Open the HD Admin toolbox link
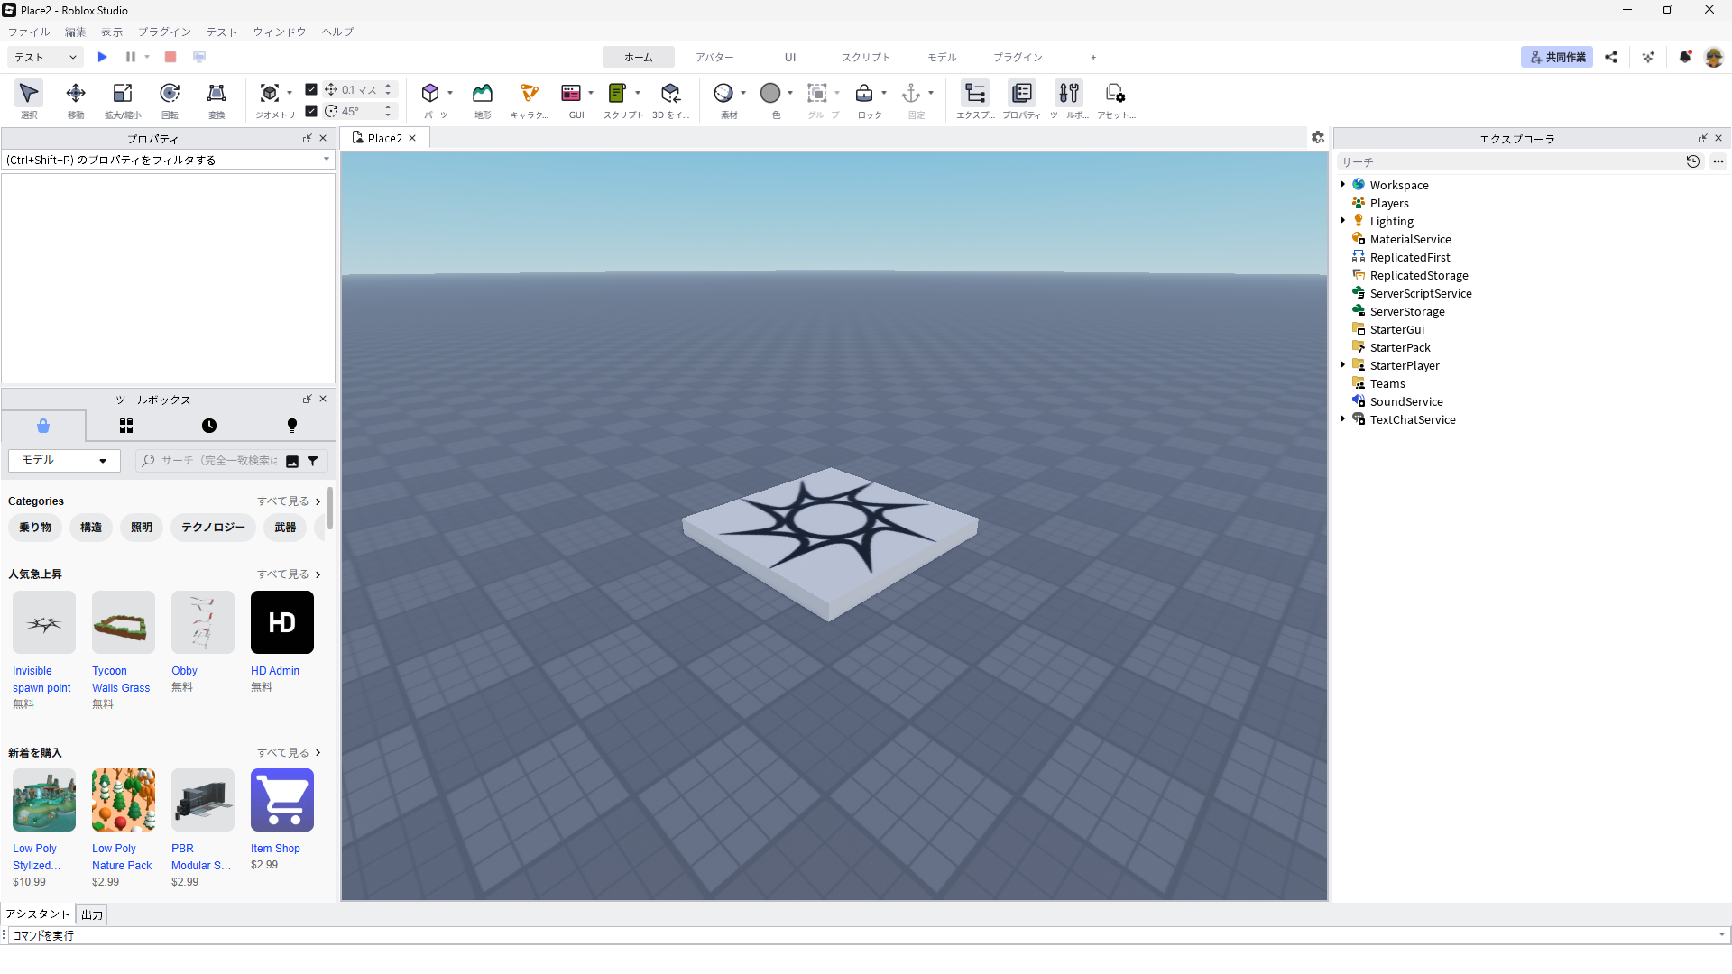1732x974 pixels. point(275,671)
